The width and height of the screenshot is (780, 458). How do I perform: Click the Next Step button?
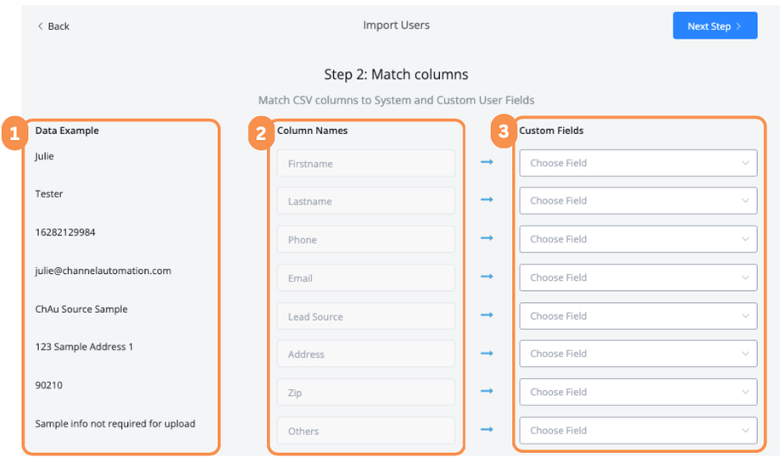coord(715,26)
